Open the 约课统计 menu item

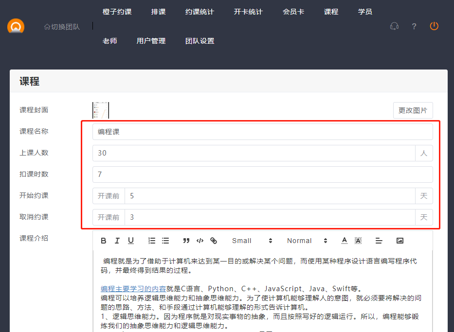[200, 12]
